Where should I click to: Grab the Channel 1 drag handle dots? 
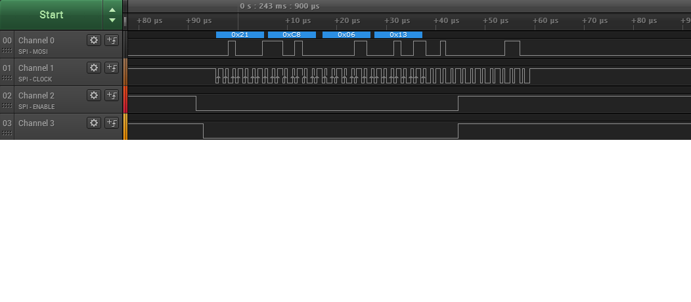click(x=7, y=78)
